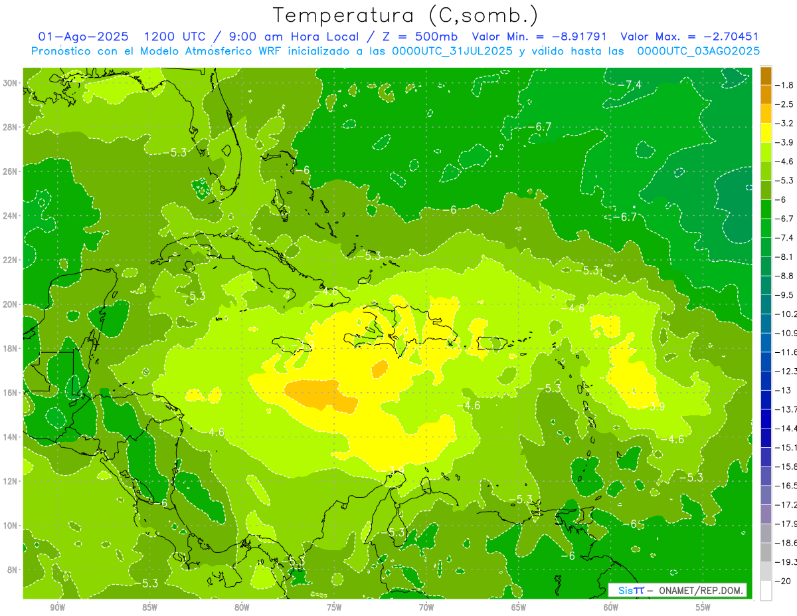Click the '-14.4' colorbar label
The height and width of the screenshot is (616, 797).
tap(786, 428)
